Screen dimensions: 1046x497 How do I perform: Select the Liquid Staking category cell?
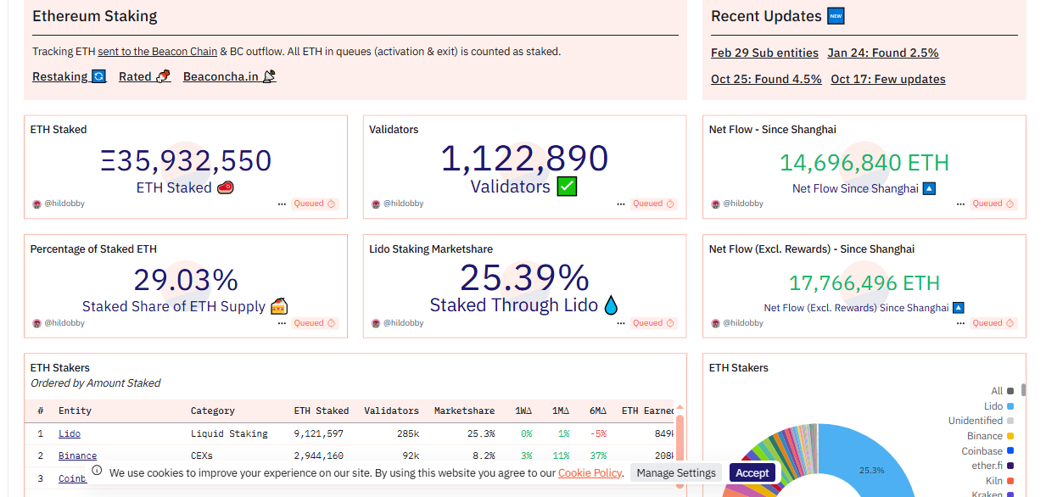tap(229, 433)
